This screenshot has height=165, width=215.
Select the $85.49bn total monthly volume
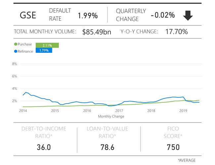[x=96, y=32]
